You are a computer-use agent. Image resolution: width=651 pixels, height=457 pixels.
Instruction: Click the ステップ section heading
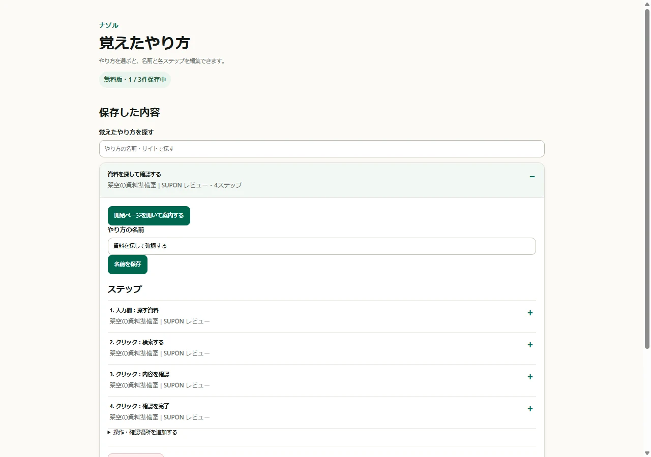pos(125,289)
